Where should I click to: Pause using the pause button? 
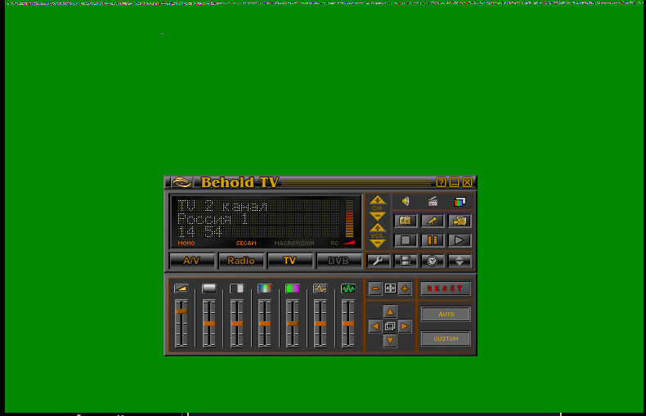[433, 240]
